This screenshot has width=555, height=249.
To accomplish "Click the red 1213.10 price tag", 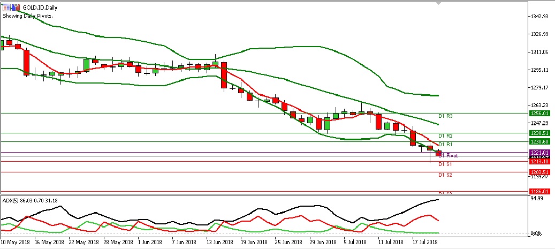I will pyautogui.click(x=539, y=161).
